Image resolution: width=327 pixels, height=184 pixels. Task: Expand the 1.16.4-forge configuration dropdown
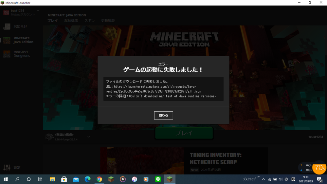point(89,137)
